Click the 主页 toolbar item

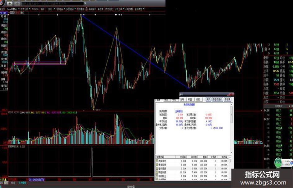(x=2, y=9)
